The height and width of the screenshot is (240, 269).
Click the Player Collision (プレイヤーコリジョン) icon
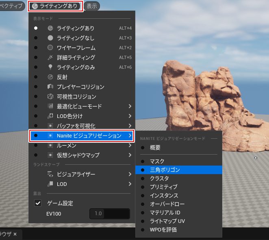[x=50, y=87]
